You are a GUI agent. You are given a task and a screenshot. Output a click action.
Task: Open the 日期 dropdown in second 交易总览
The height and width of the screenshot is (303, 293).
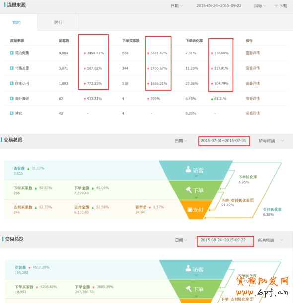[x=181, y=240]
